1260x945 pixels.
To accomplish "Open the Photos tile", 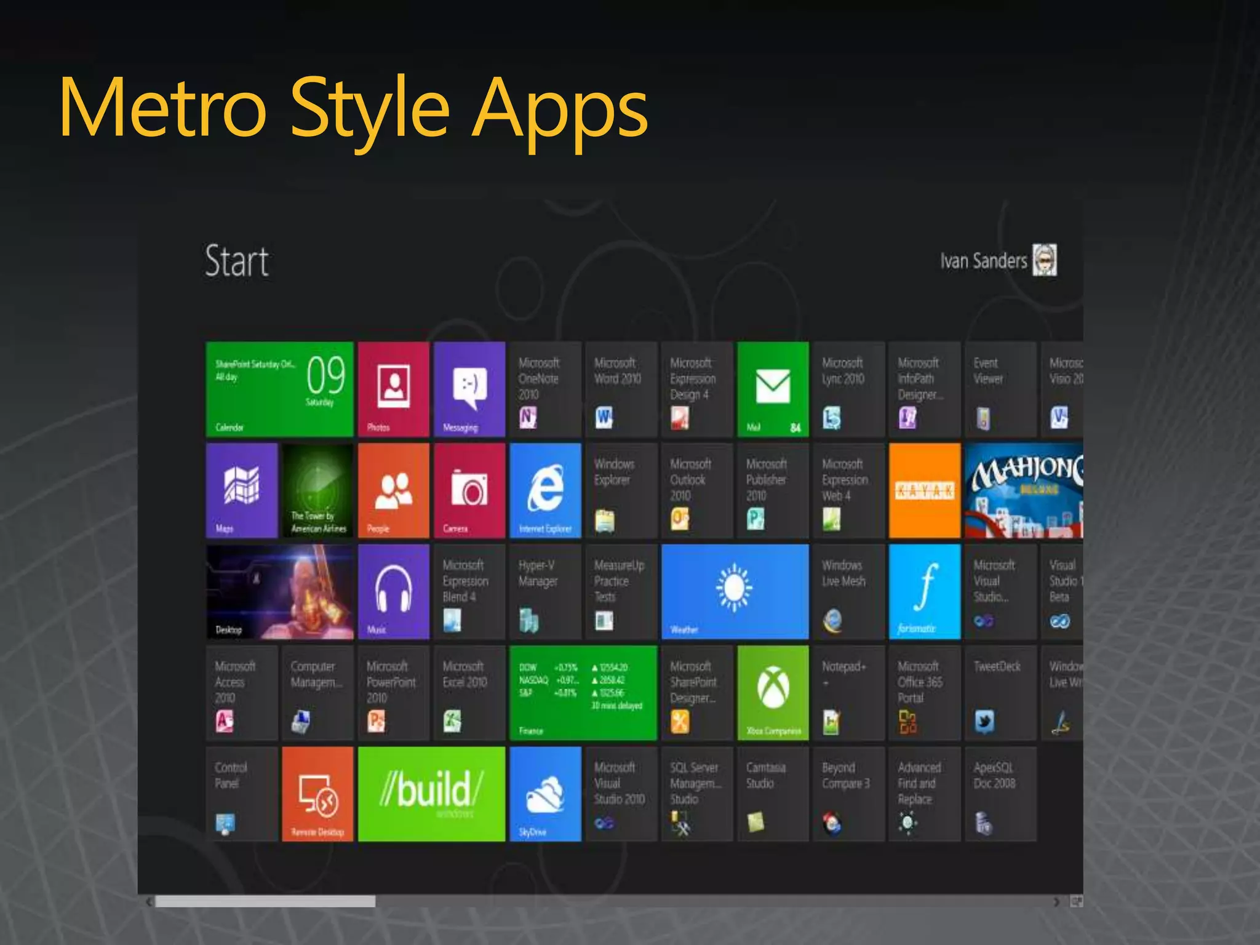I will 393,389.
